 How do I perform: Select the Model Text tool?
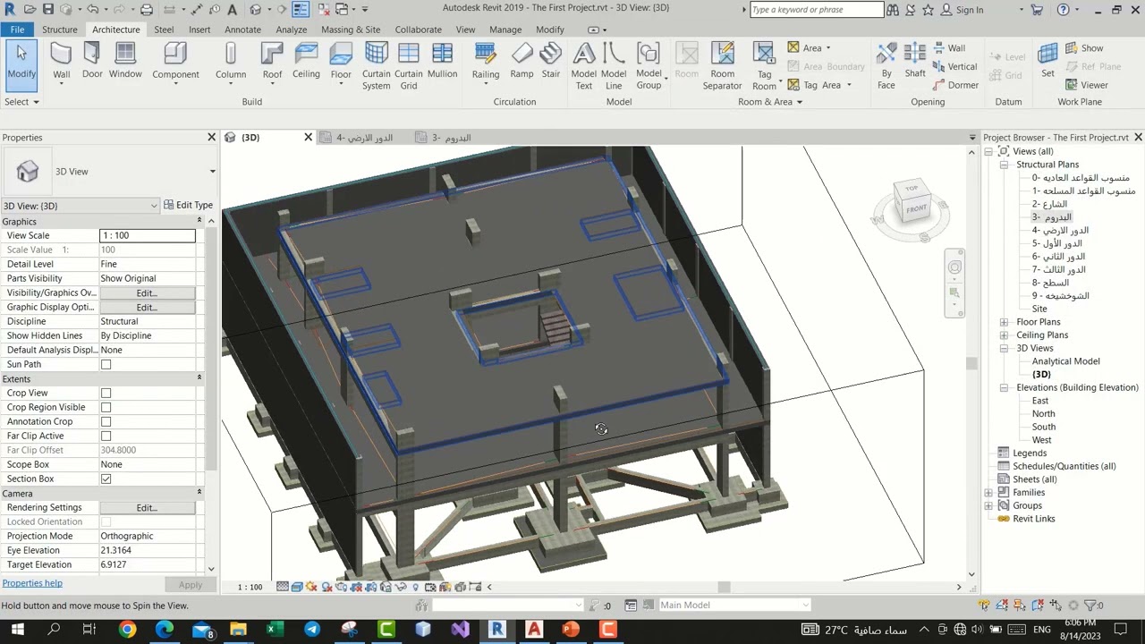click(584, 66)
